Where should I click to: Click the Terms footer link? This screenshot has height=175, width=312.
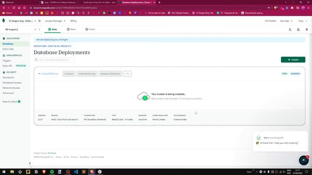point(66,157)
